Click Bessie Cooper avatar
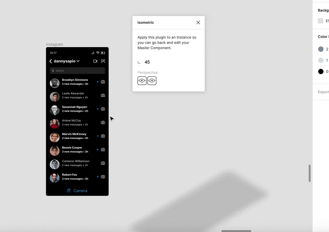This screenshot has width=329, height=232. (54, 151)
